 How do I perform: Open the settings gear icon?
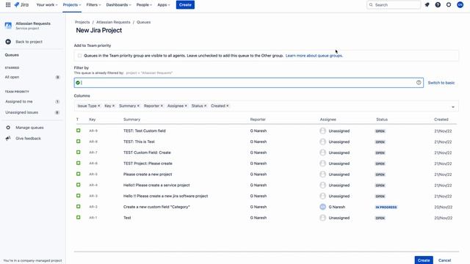[x=449, y=5]
